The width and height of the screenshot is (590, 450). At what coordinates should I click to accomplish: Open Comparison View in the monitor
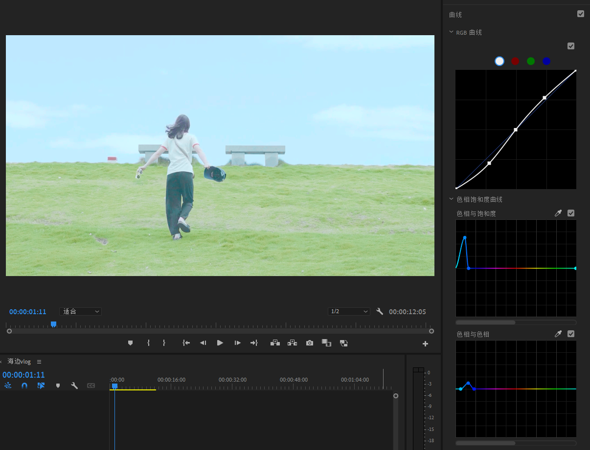point(326,343)
